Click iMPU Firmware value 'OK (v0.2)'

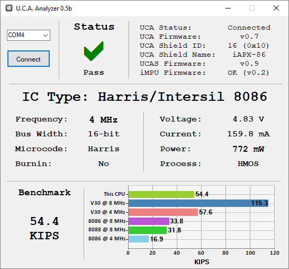[248, 73]
